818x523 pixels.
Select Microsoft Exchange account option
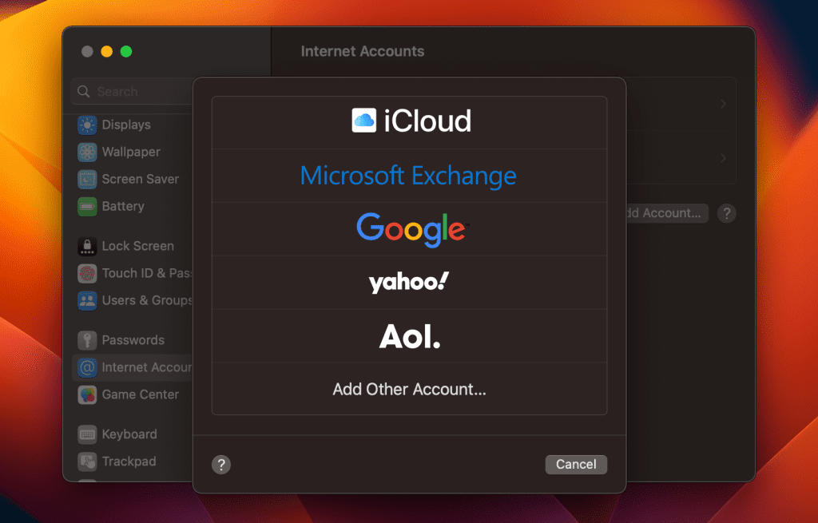pos(409,176)
